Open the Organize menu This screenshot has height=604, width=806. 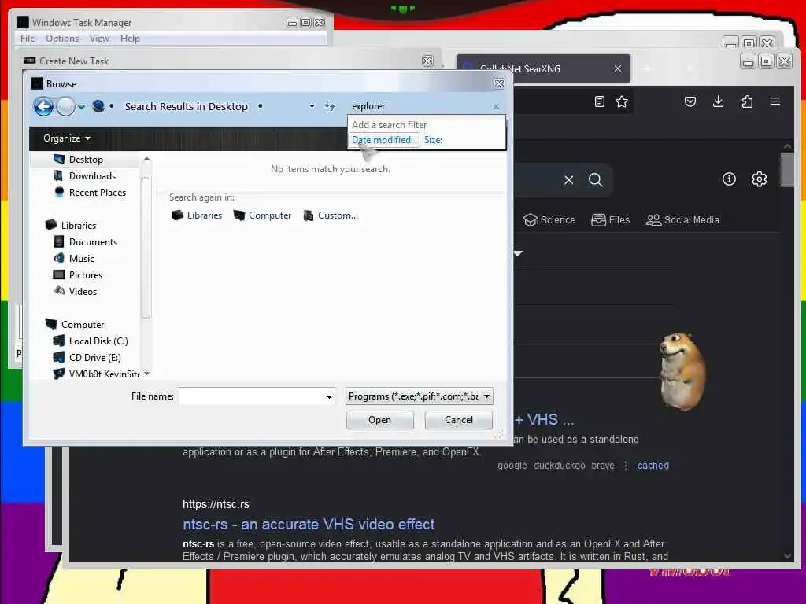click(x=67, y=138)
